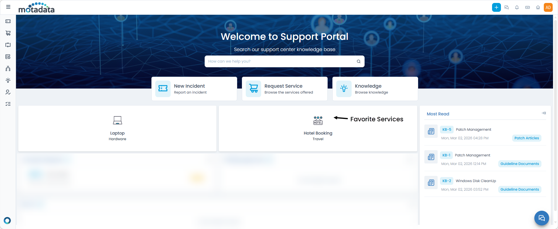
Task: Open the AD user avatar menu
Action: (x=548, y=7)
